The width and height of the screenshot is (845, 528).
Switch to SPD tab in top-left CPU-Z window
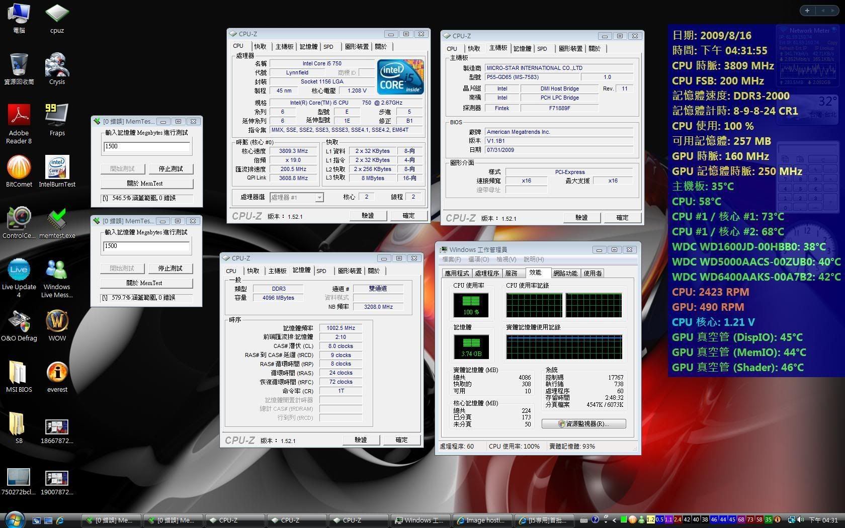click(x=328, y=46)
